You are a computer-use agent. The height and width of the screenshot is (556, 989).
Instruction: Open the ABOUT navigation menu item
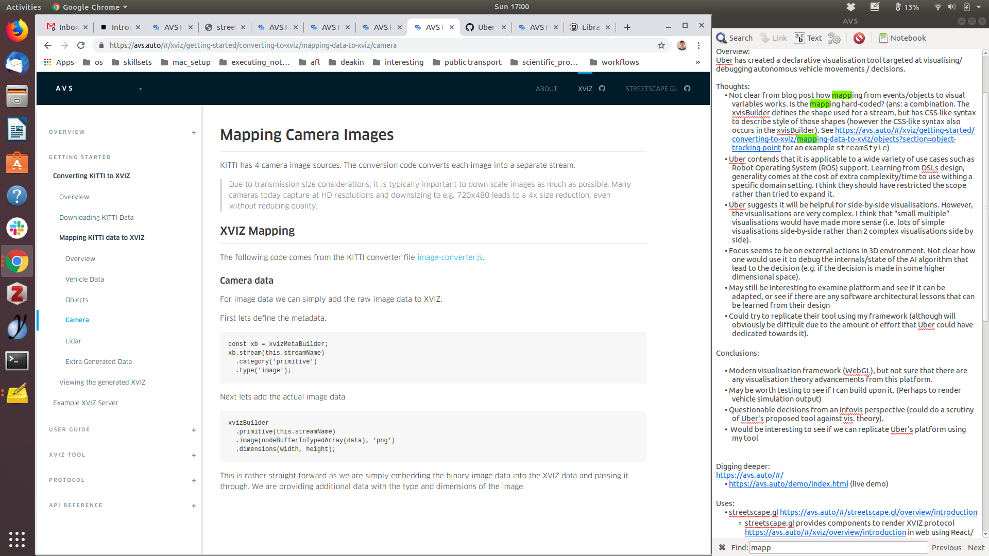click(546, 89)
